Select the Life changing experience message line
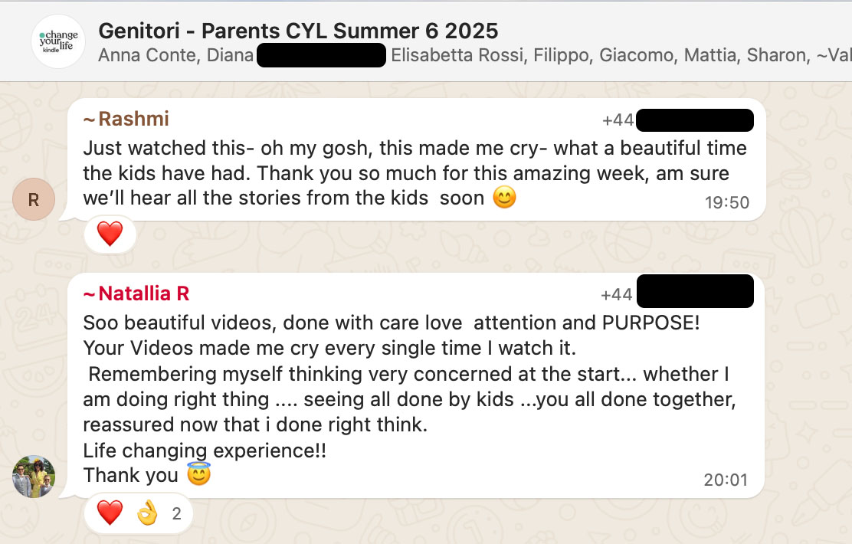This screenshot has height=544, width=852. (x=205, y=451)
